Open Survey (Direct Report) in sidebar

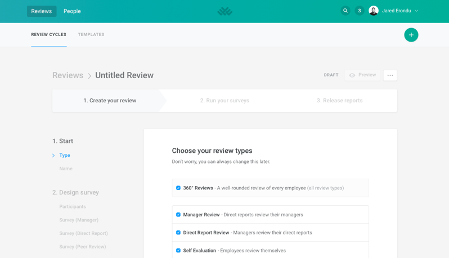84,233
